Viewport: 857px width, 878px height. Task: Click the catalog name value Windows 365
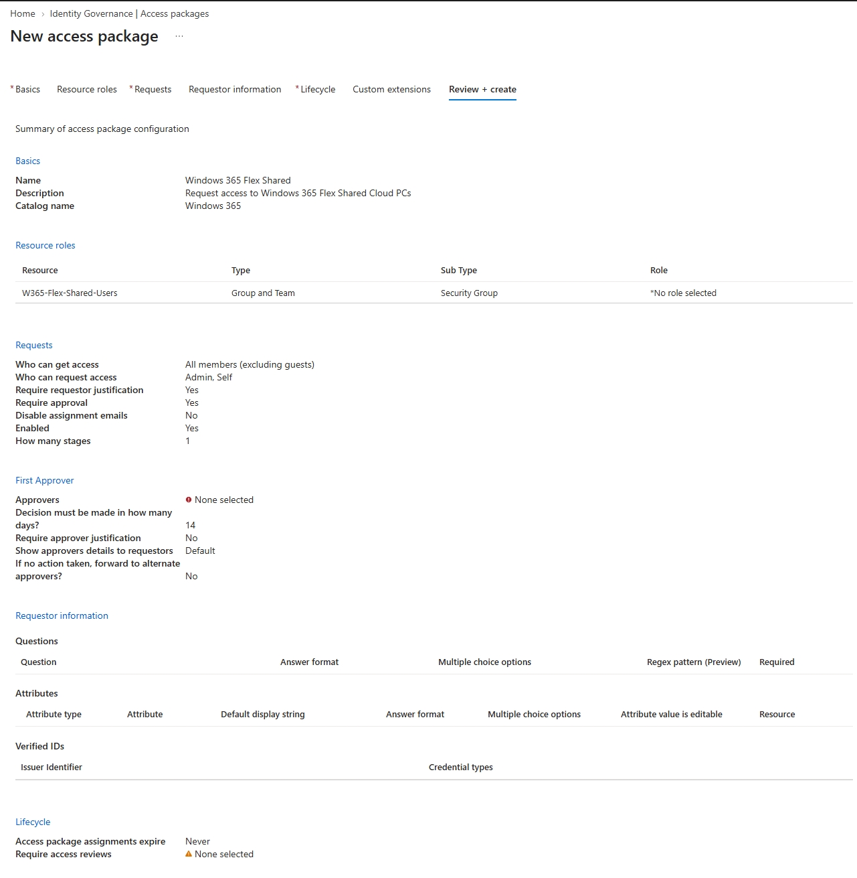click(213, 206)
